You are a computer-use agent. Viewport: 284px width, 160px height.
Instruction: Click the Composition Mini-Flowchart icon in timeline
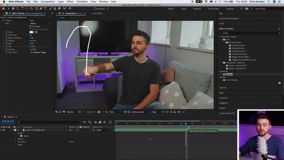[84, 122]
